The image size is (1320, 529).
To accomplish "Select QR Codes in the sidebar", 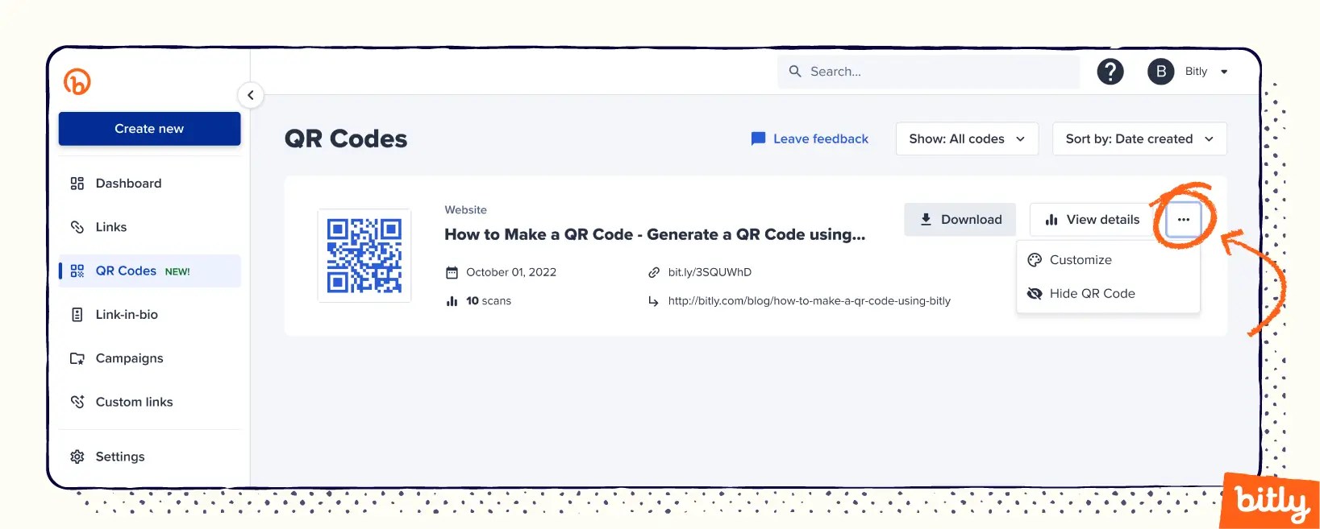I will 150,271.
